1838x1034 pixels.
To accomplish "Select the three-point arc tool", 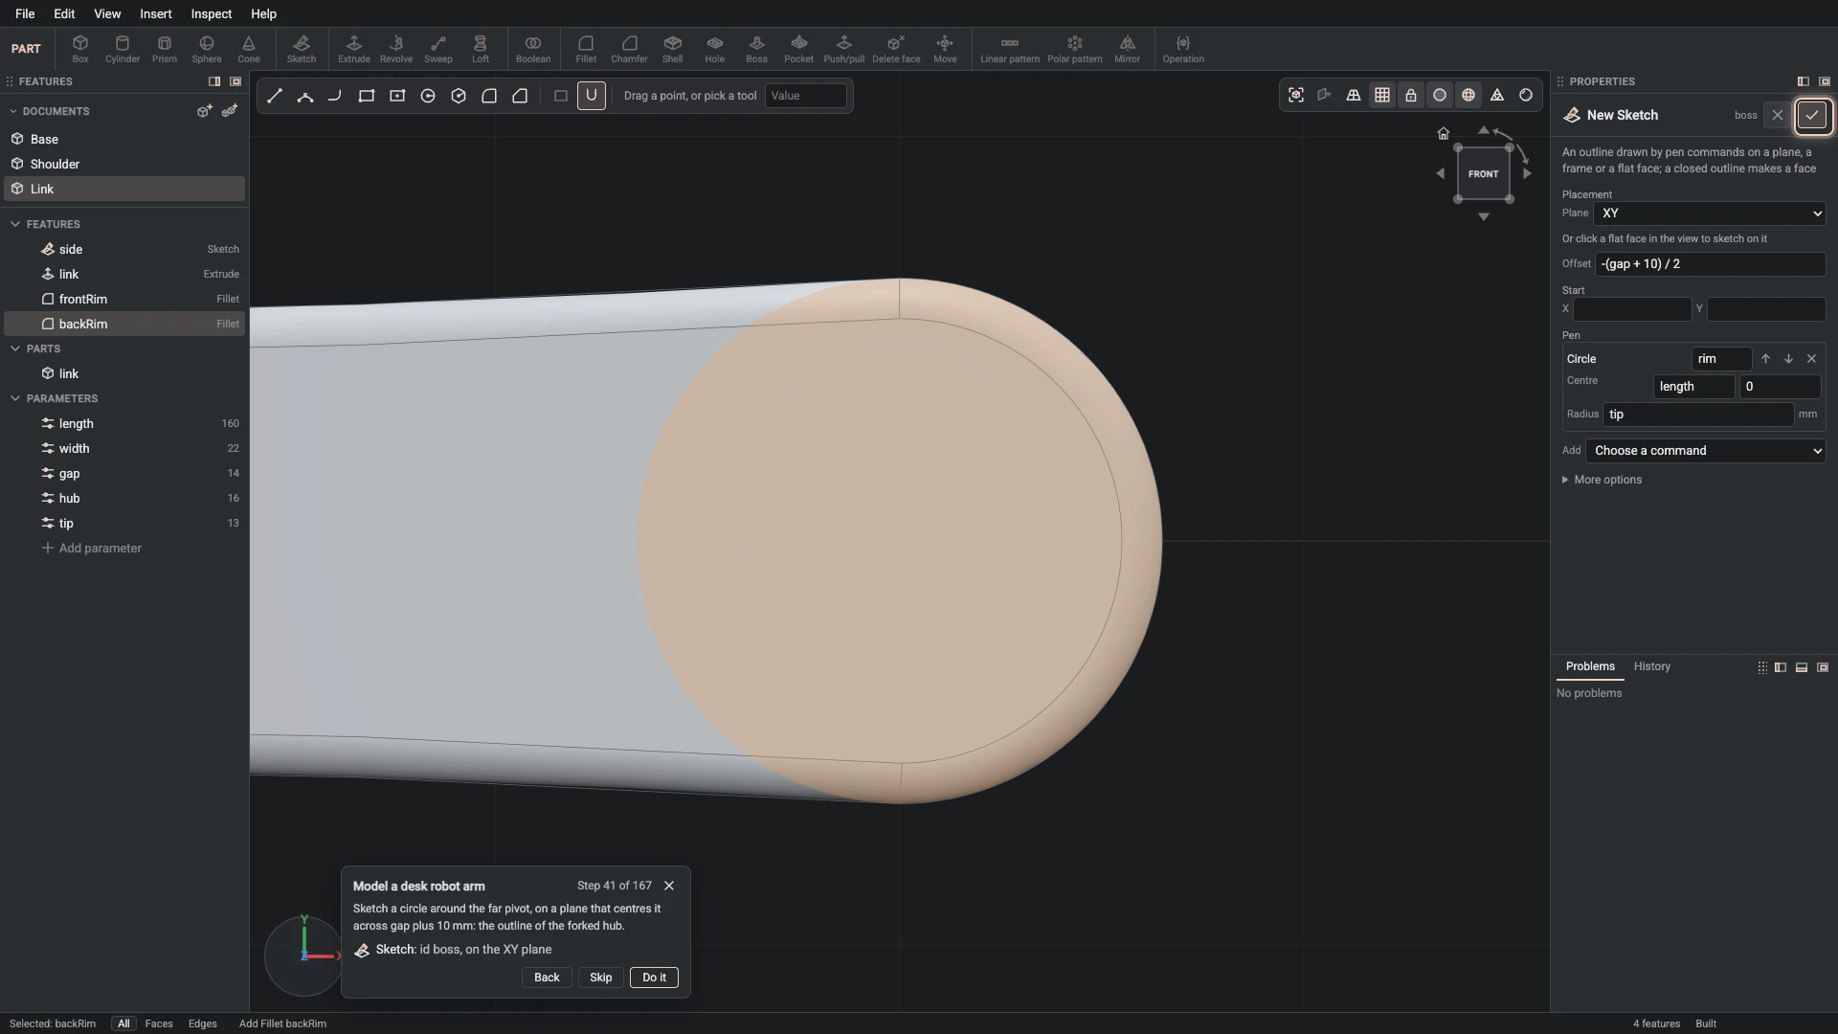I will coord(305,96).
